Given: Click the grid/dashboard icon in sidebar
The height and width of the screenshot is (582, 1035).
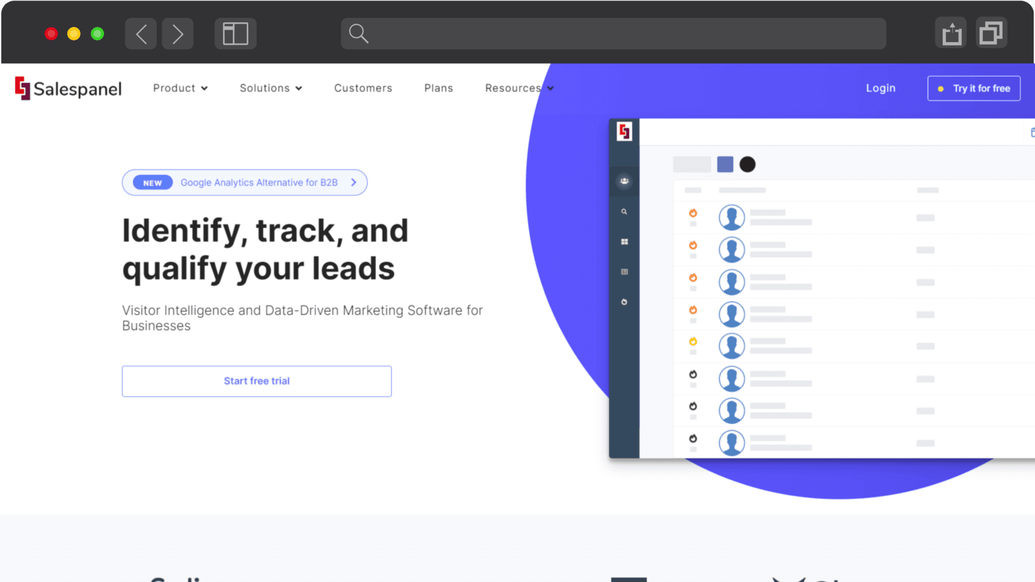Looking at the screenshot, I should (x=625, y=241).
